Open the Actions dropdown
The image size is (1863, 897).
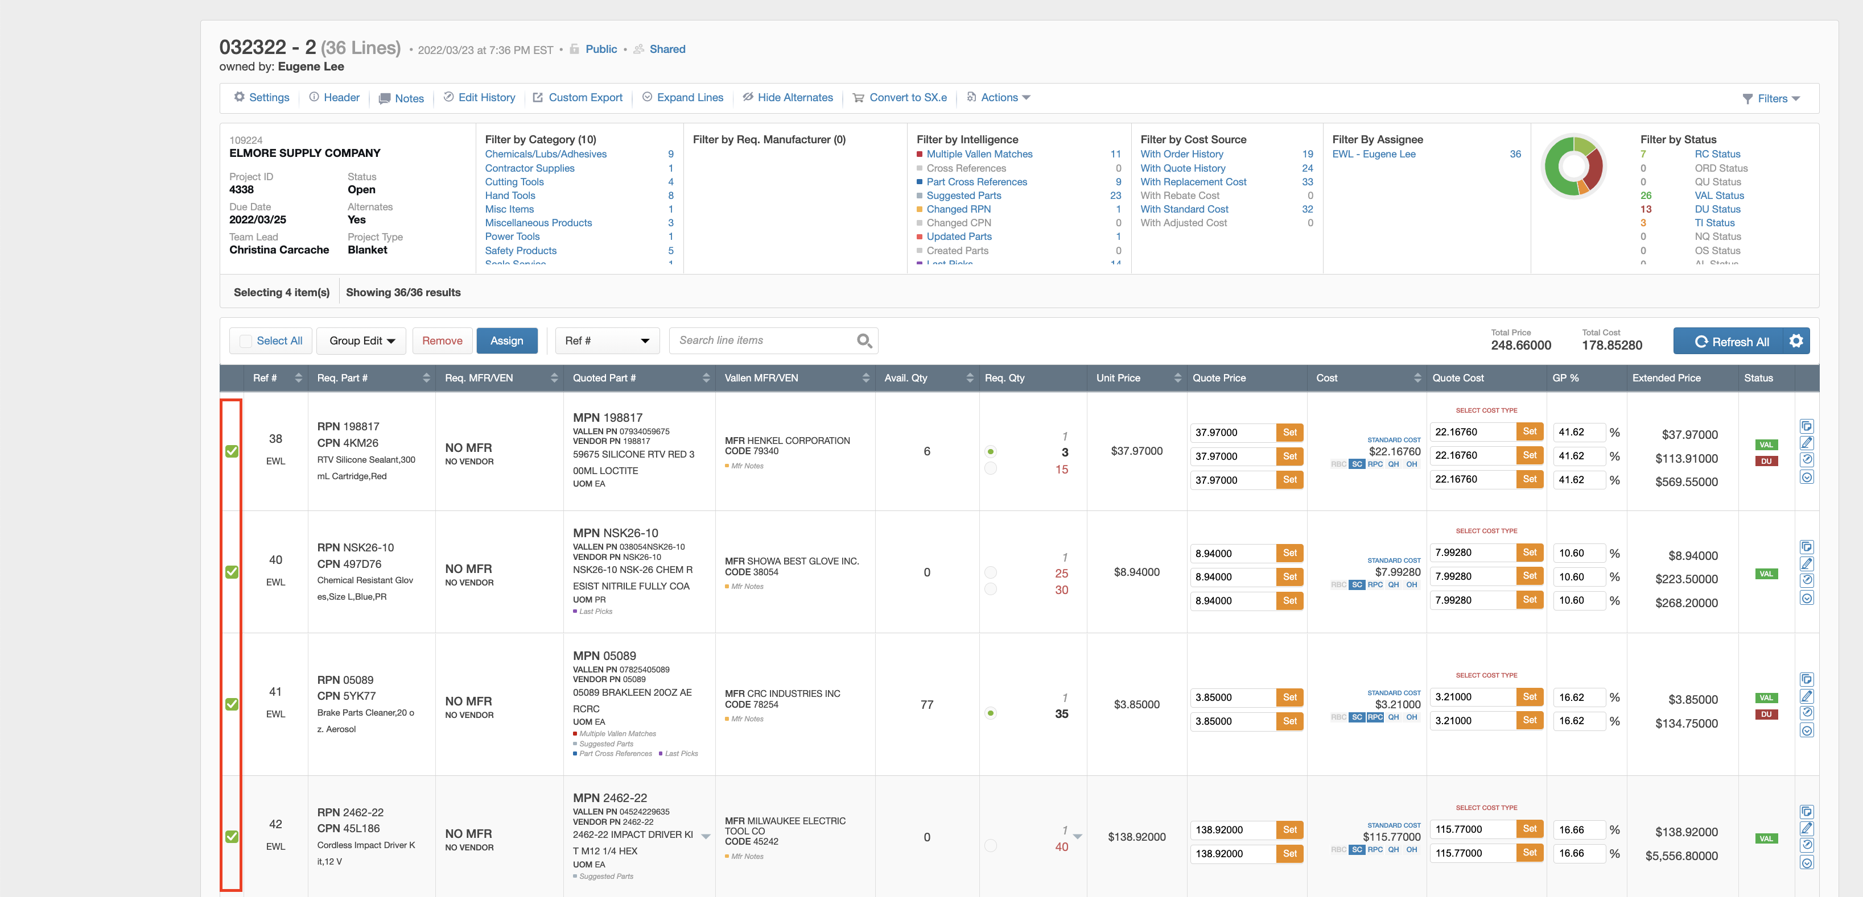(999, 98)
